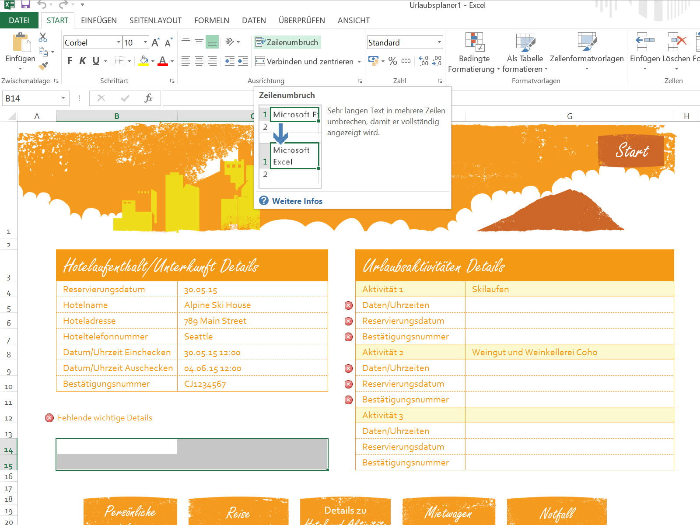Image resolution: width=700 pixels, height=525 pixels.
Task: Switch to the FORMELN tab
Action: [212, 20]
